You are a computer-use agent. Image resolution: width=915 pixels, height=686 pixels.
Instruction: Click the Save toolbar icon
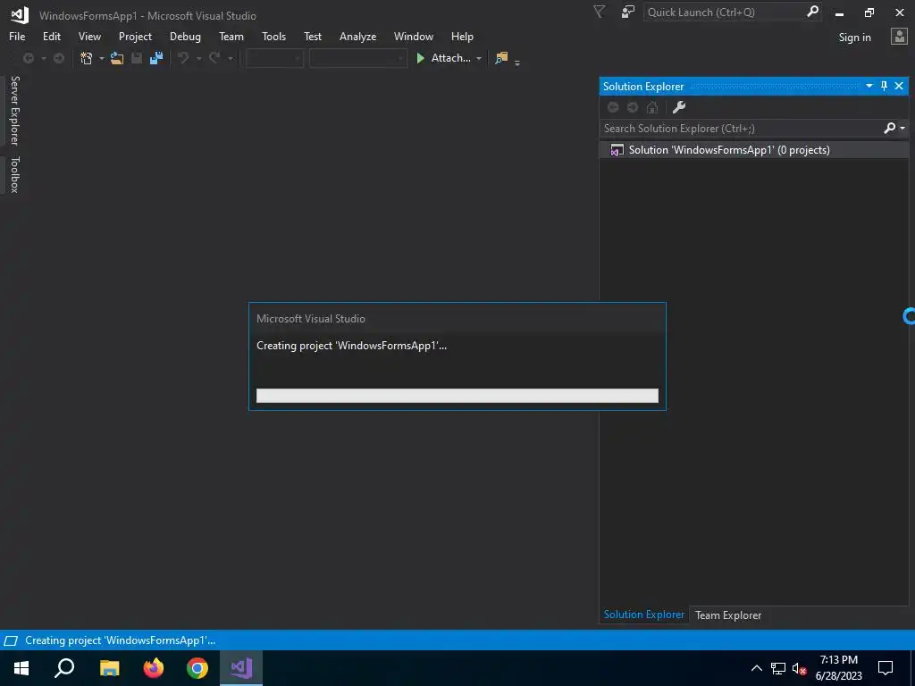pos(137,58)
